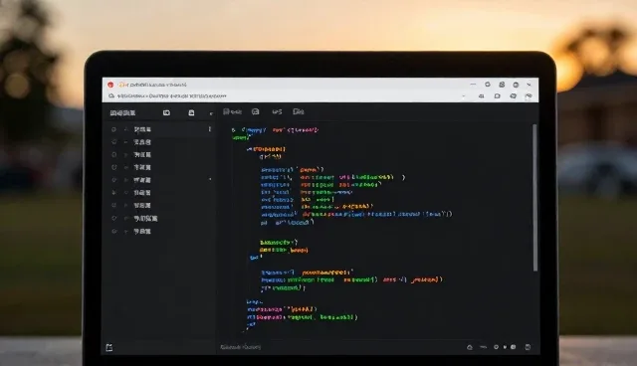Toggle the circle marker on the seventh sidebar row
637x366 pixels.
click(113, 205)
